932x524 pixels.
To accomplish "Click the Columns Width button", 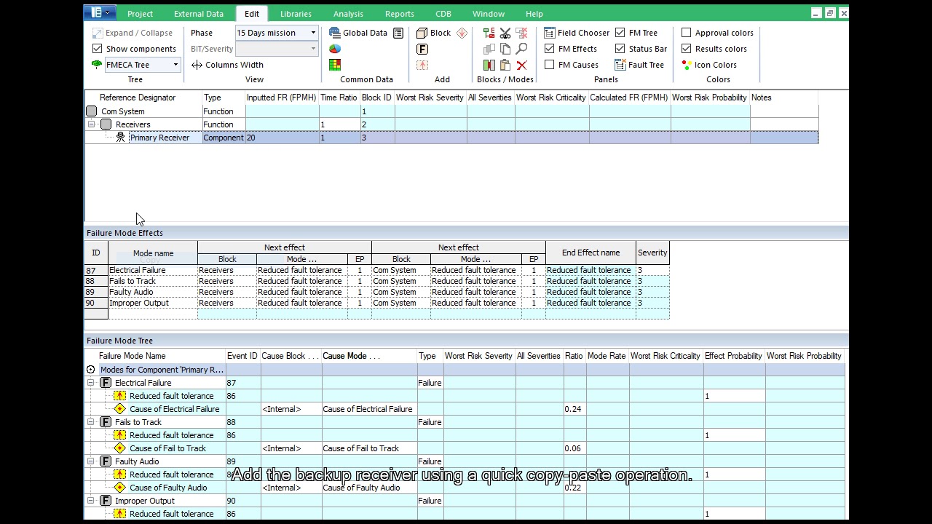I will point(227,65).
